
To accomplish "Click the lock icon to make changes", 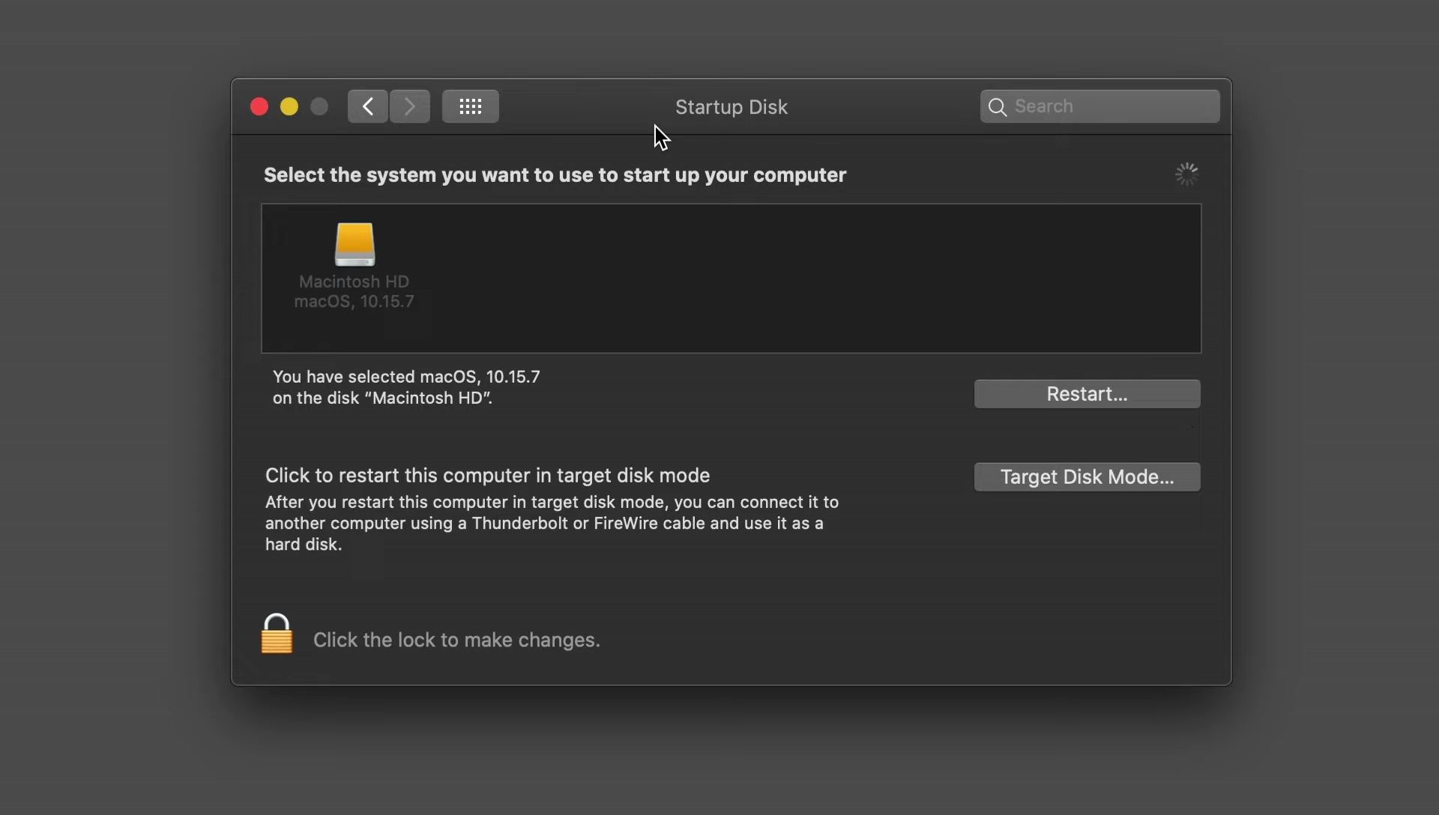I will pyautogui.click(x=277, y=634).
